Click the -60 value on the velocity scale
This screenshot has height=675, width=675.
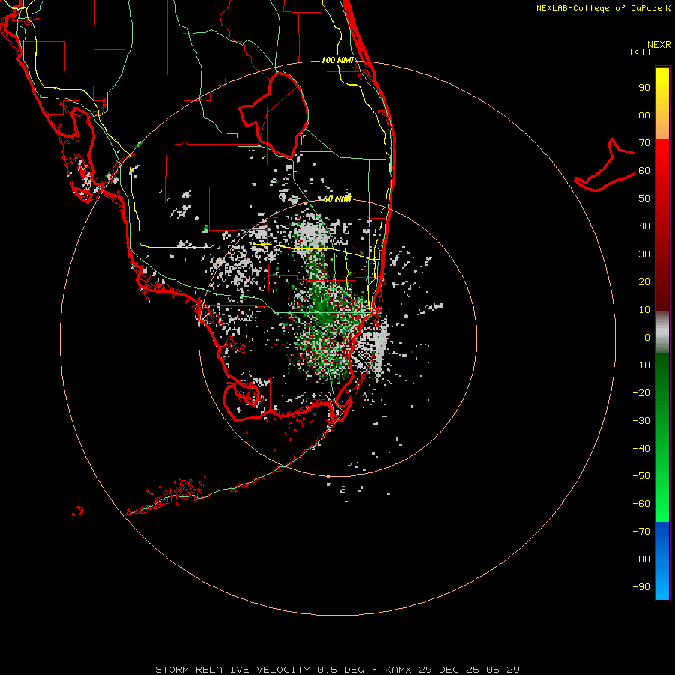(641, 504)
